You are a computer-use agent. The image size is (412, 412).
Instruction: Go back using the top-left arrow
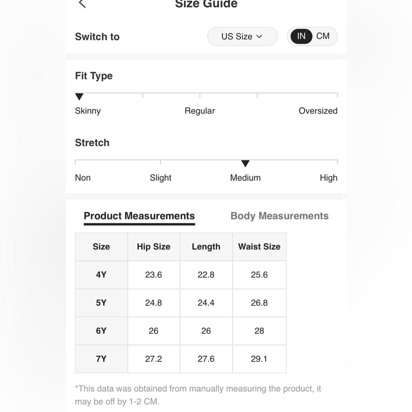(x=82, y=4)
